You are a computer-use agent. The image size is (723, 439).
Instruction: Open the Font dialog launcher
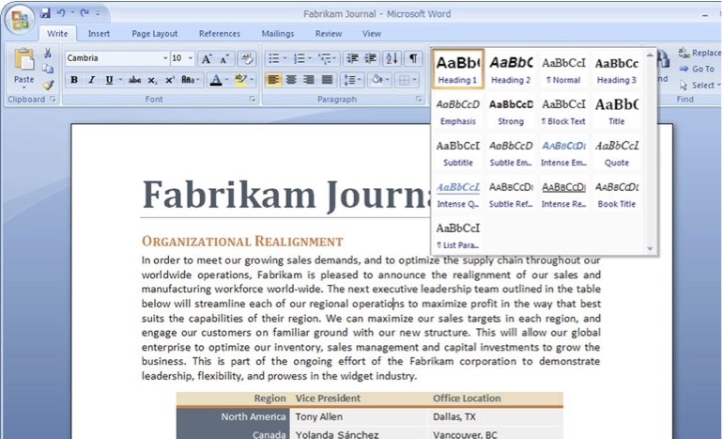pyautogui.click(x=253, y=99)
